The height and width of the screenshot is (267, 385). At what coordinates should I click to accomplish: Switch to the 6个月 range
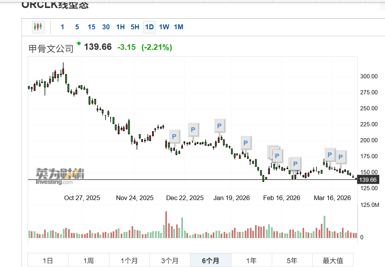tap(211, 261)
